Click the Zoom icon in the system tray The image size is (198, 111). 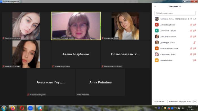(172, 108)
